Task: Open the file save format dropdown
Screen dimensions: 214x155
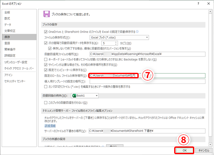Action: [x=119, y=38]
